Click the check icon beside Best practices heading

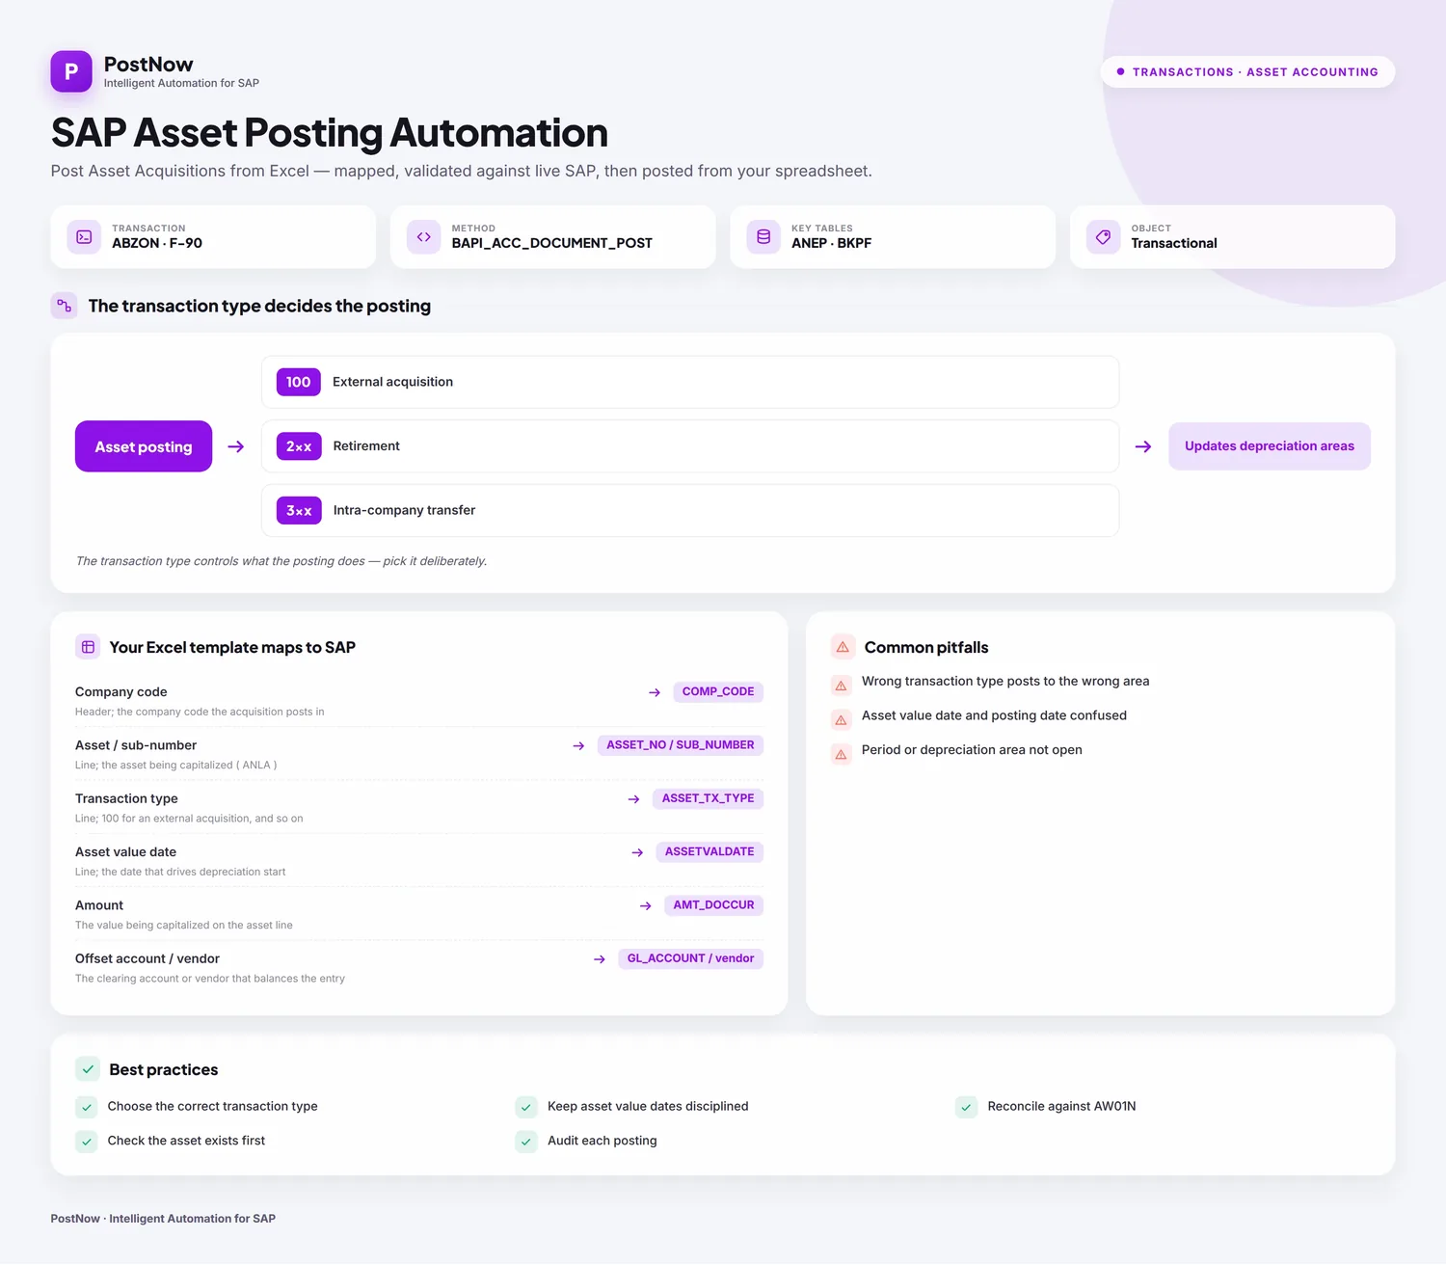point(88,1069)
